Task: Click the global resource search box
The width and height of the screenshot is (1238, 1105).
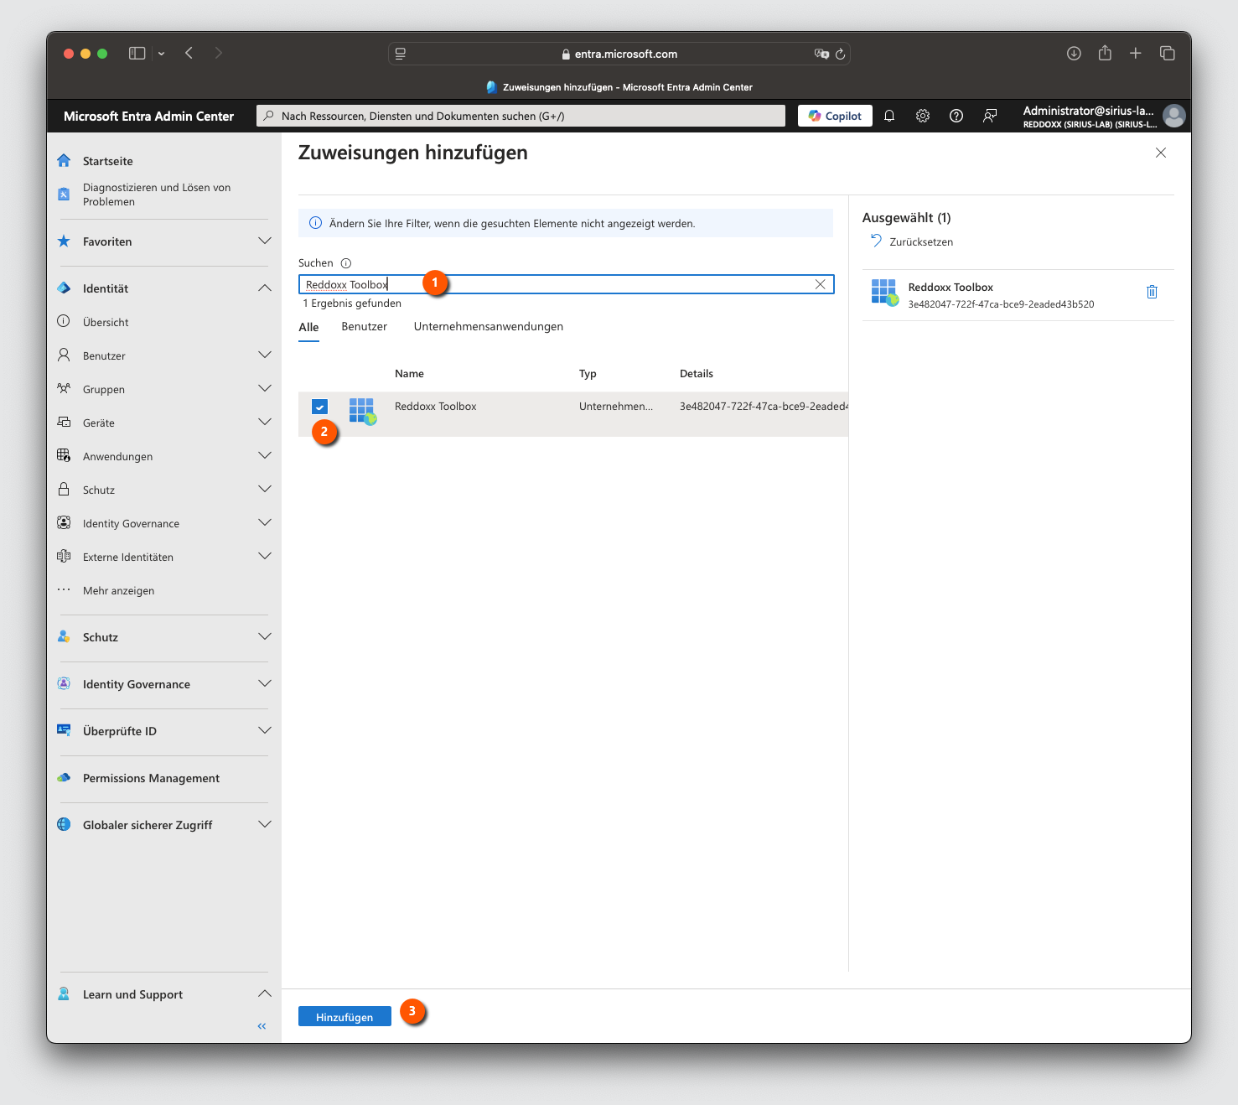Action: click(x=521, y=116)
